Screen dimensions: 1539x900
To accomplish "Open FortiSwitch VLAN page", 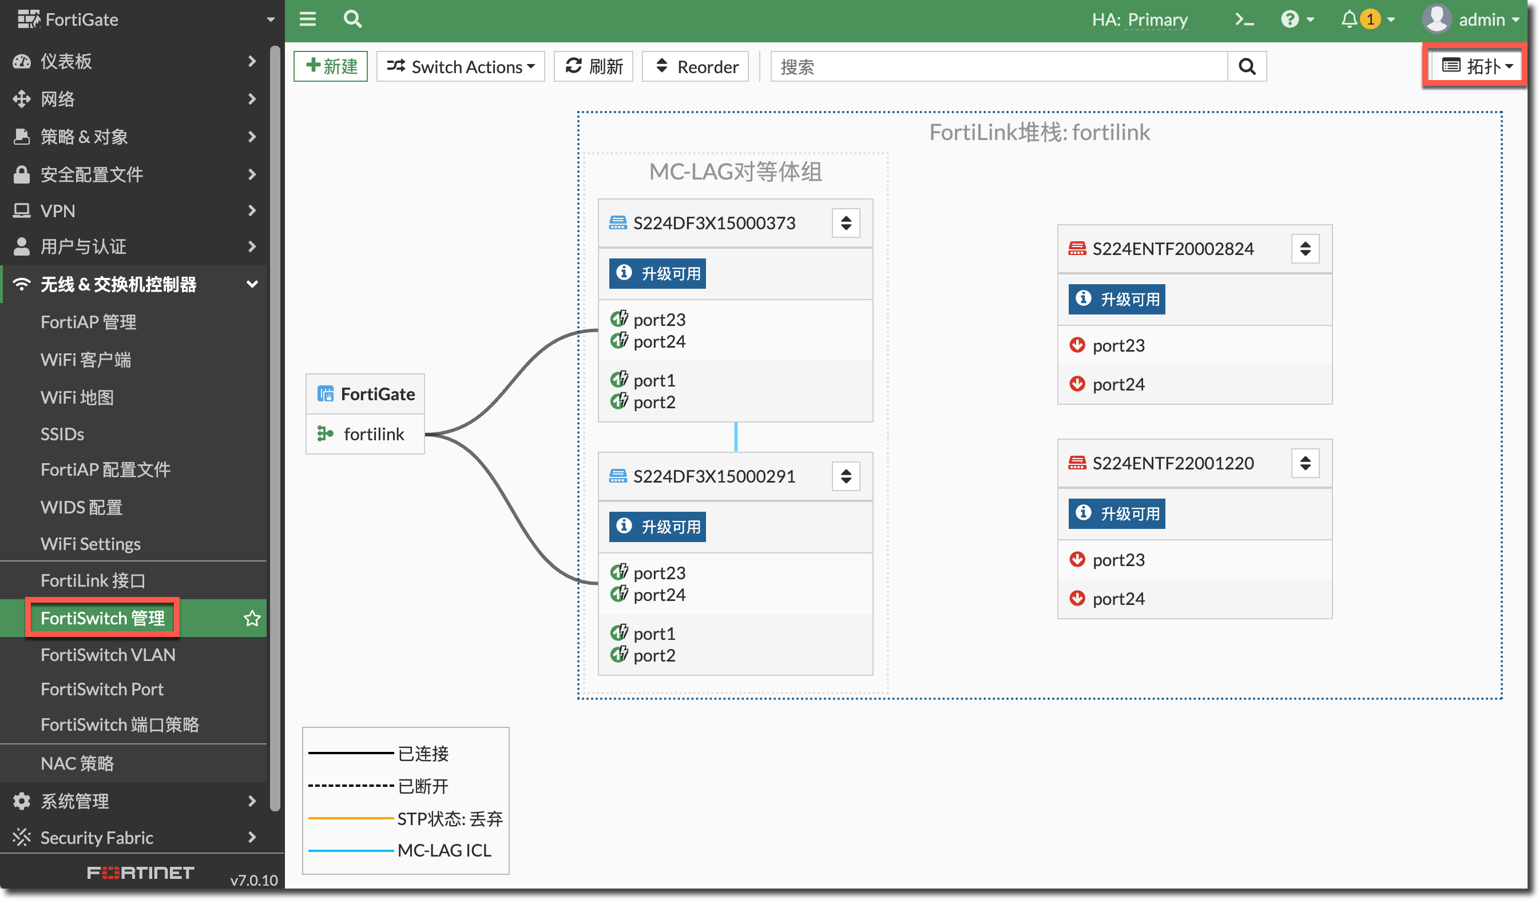I will 108,654.
